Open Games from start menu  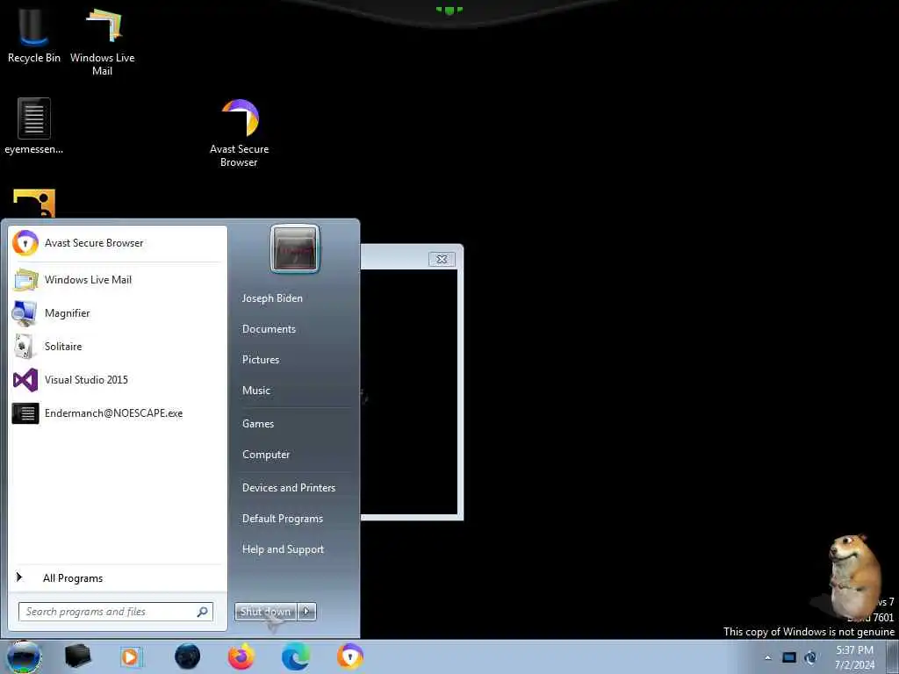(258, 424)
